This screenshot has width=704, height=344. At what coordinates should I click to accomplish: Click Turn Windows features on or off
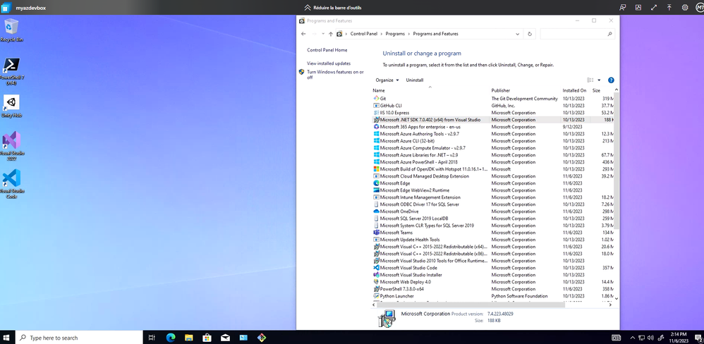pyautogui.click(x=335, y=75)
